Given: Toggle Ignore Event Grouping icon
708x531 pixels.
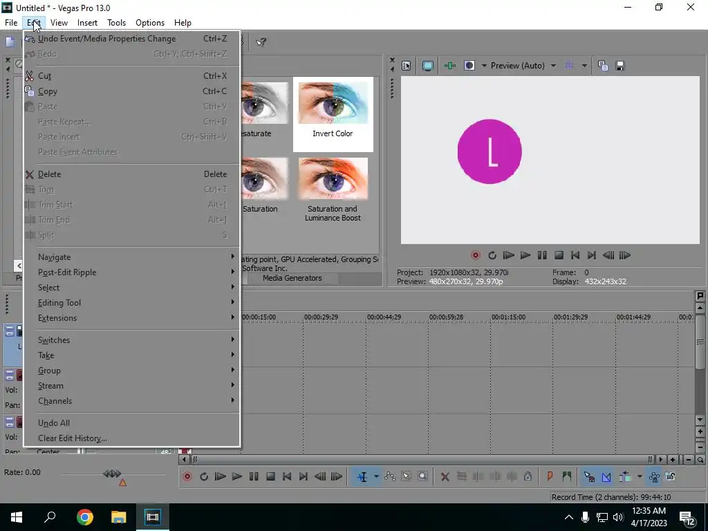Looking at the screenshot, I should 671,476.
